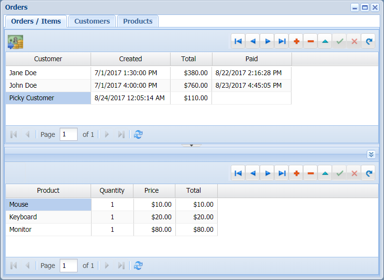384x280 pixels.
Task: Switch to the Customers tab
Action: coord(92,21)
